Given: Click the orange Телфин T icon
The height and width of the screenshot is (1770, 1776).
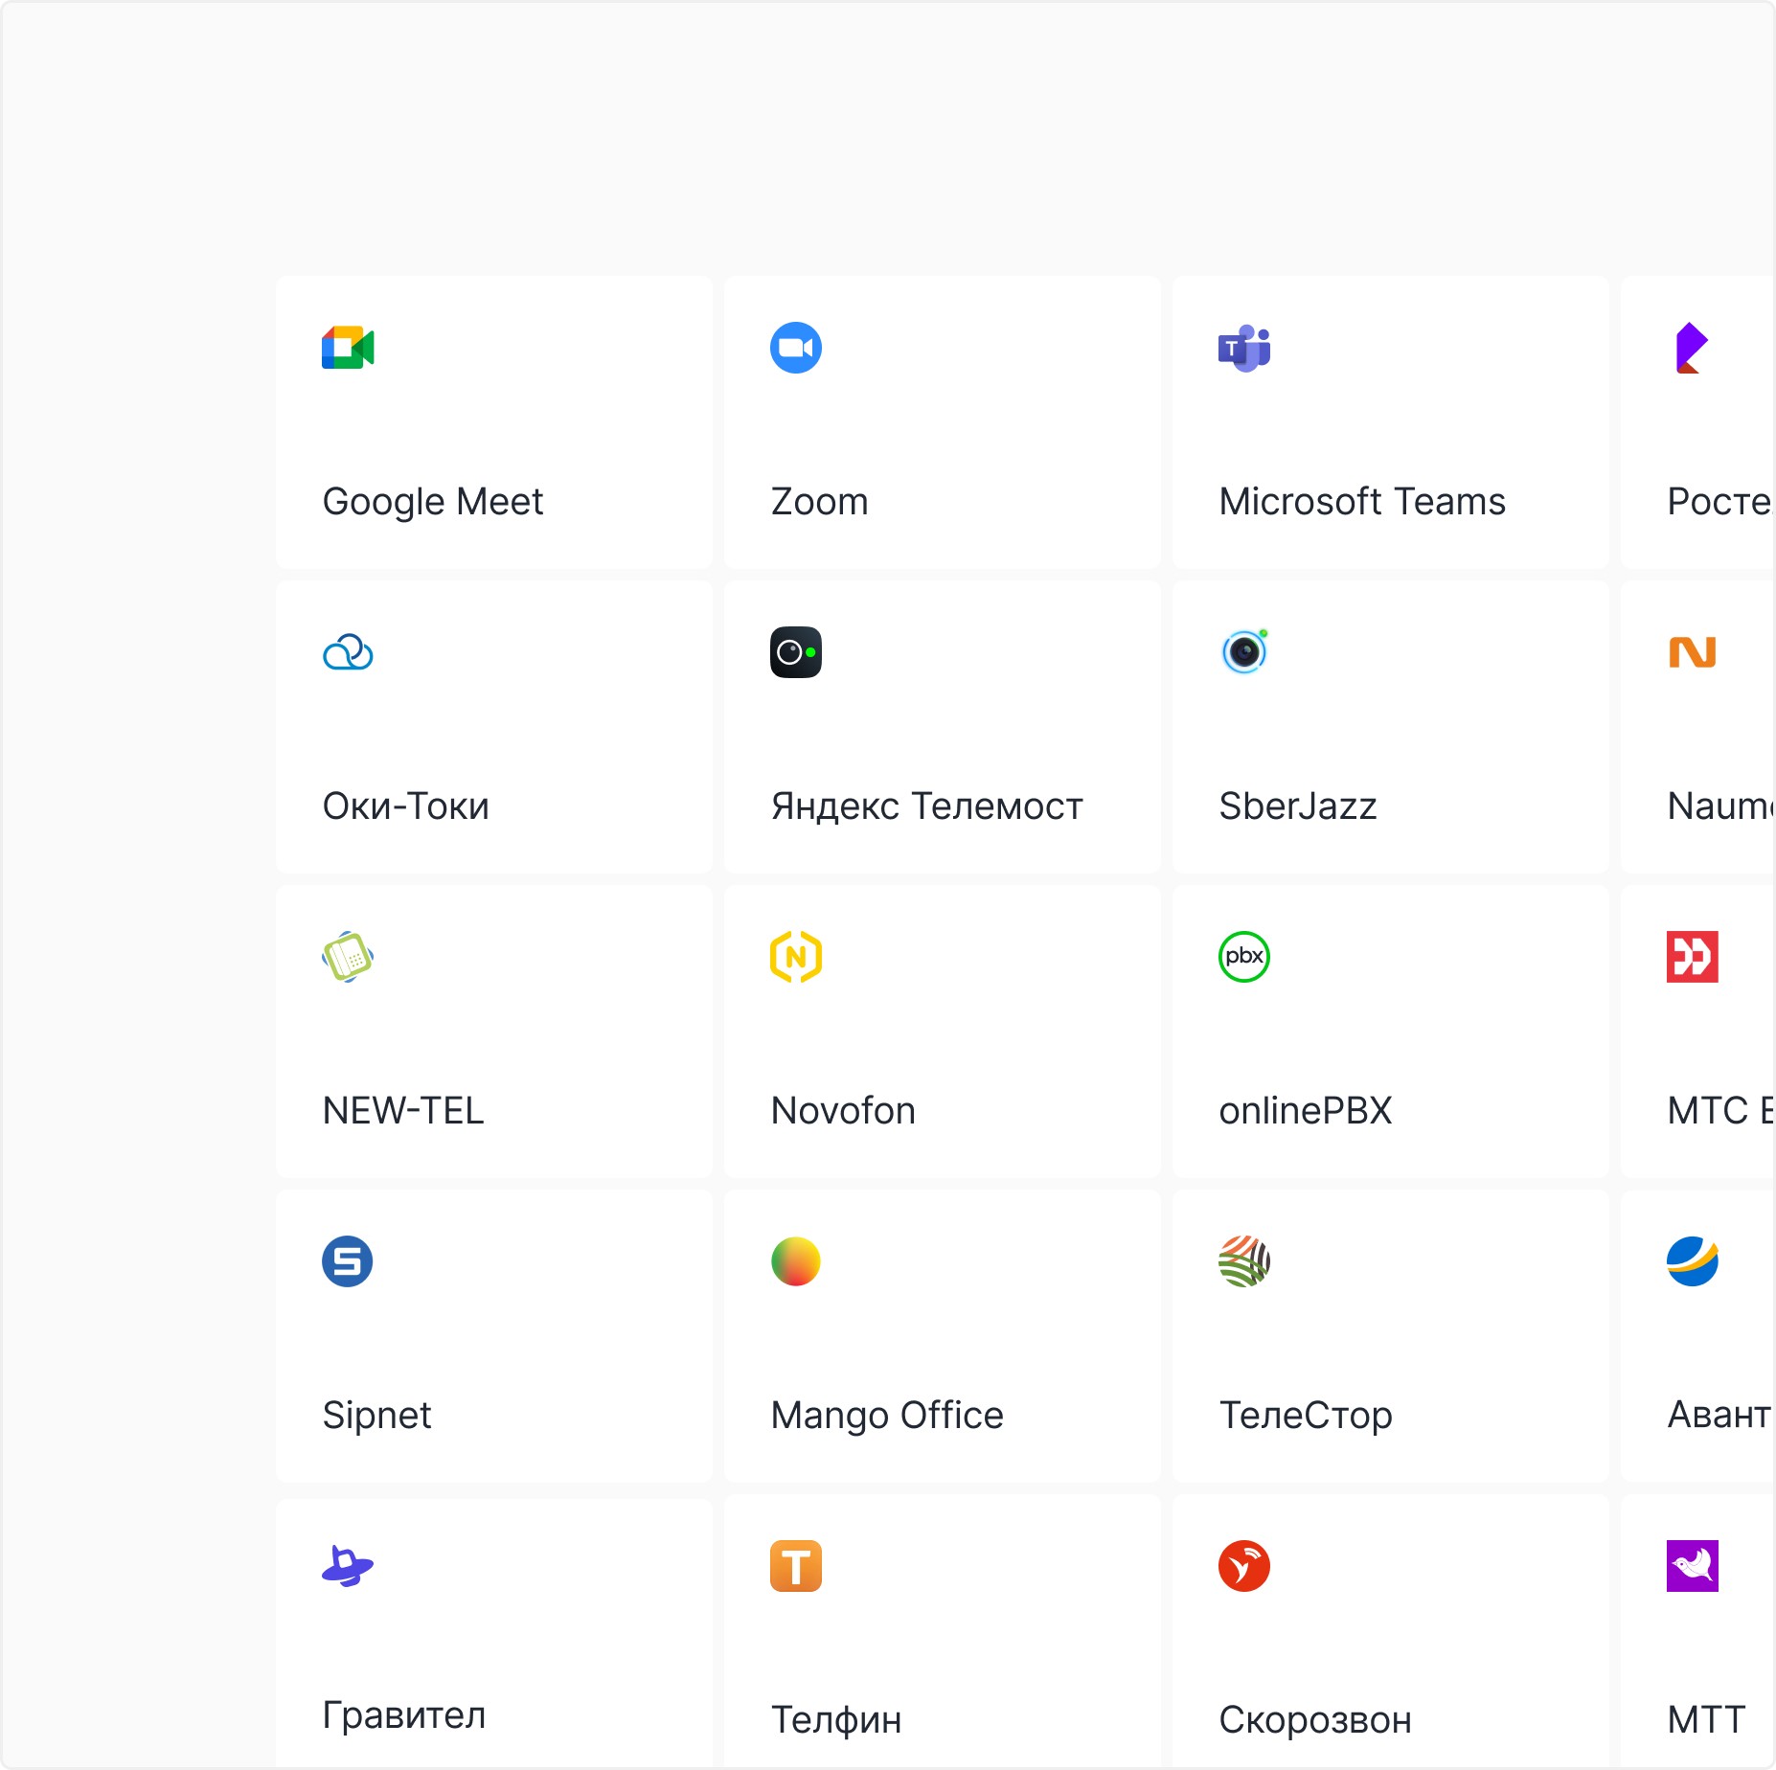Looking at the screenshot, I should [x=796, y=1566].
